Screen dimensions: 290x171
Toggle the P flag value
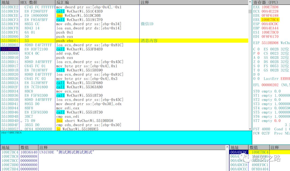pos(258,53)
